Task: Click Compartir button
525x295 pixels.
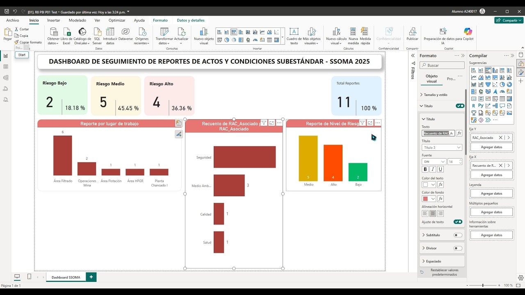Action: pos(509,20)
